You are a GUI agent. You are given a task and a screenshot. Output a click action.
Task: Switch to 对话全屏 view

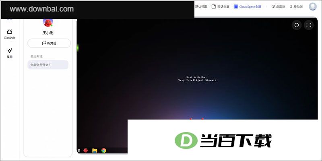click(x=221, y=6)
